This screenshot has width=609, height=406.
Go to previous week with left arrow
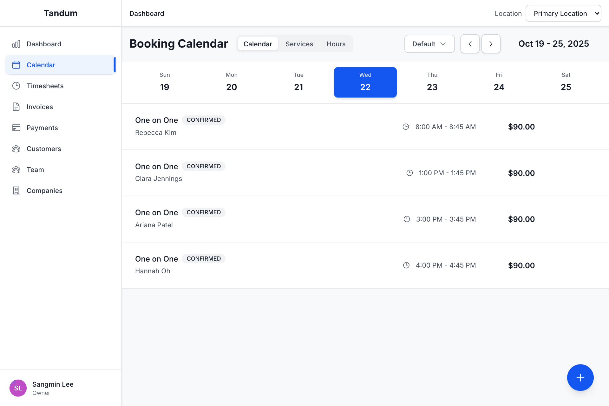pyautogui.click(x=470, y=44)
